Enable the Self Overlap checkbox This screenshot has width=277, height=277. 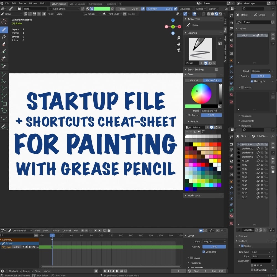252,270
